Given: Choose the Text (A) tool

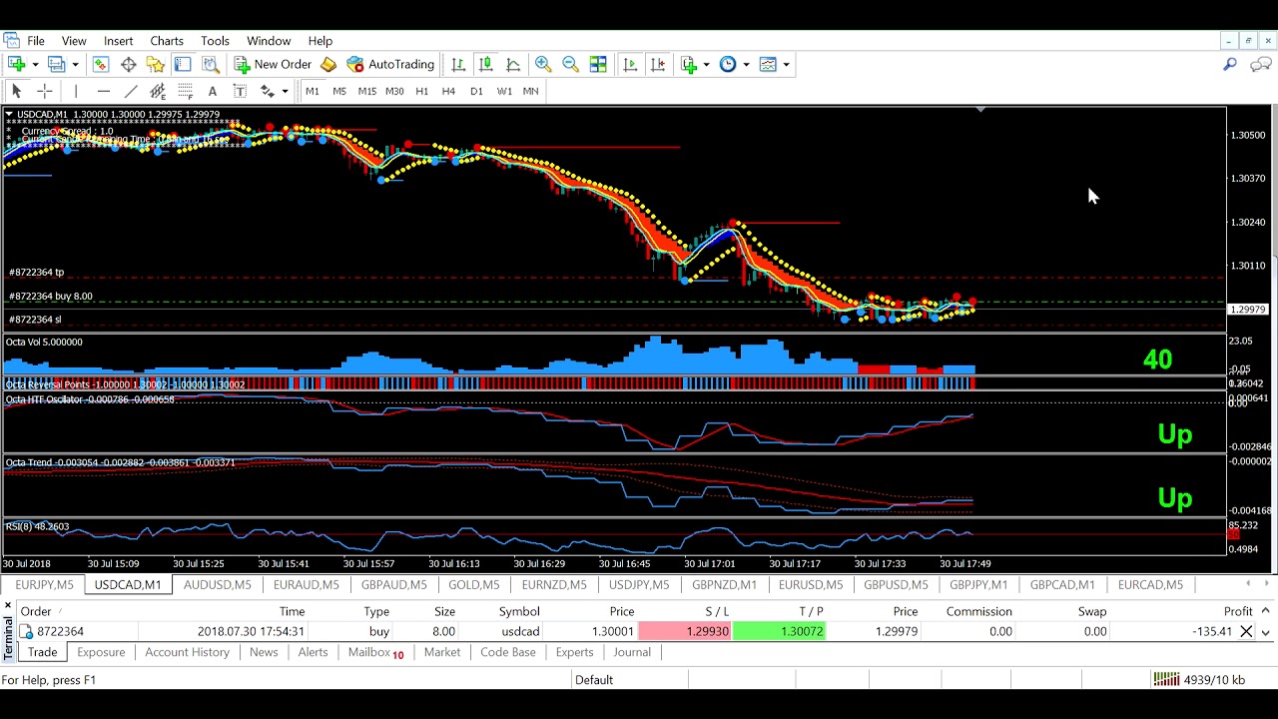Looking at the screenshot, I should click(212, 91).
